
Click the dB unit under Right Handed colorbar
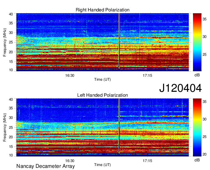197,75
